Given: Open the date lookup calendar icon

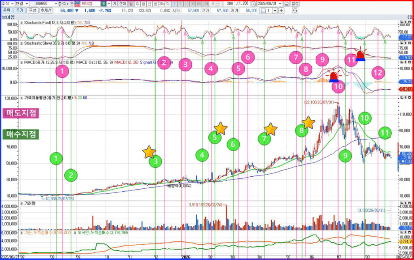Looking at the screenshot, I should pyautogui.click(x=254, y=4).
